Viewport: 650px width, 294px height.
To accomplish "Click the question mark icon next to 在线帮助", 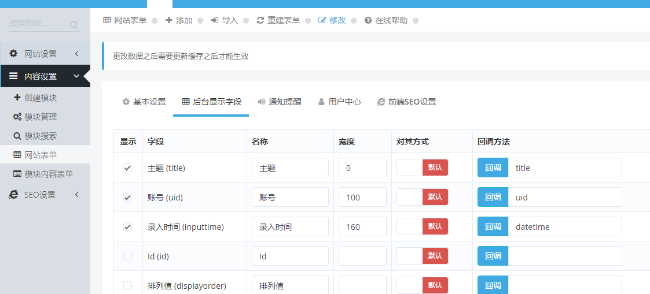I will pyautogui.click(x=368, y=20).
